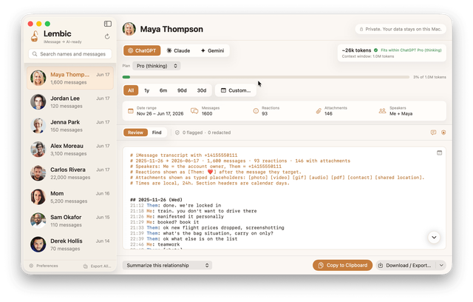Click the '0 flagged · 0 redacted' status
This screenshot has height=302, width=473.
click(206, 132)
